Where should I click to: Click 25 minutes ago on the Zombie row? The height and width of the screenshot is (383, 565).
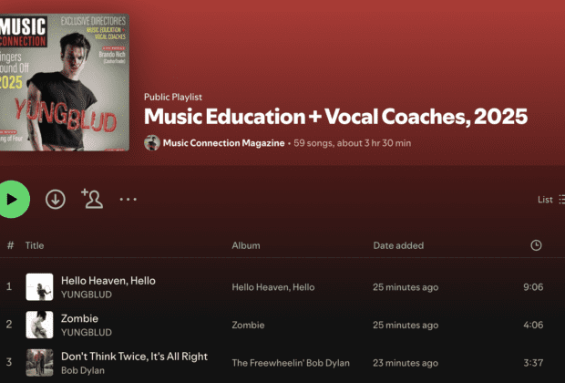click(x=406, y=325)
